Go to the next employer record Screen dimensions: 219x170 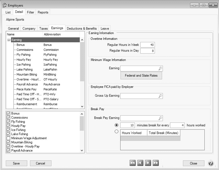pos(148,163)
